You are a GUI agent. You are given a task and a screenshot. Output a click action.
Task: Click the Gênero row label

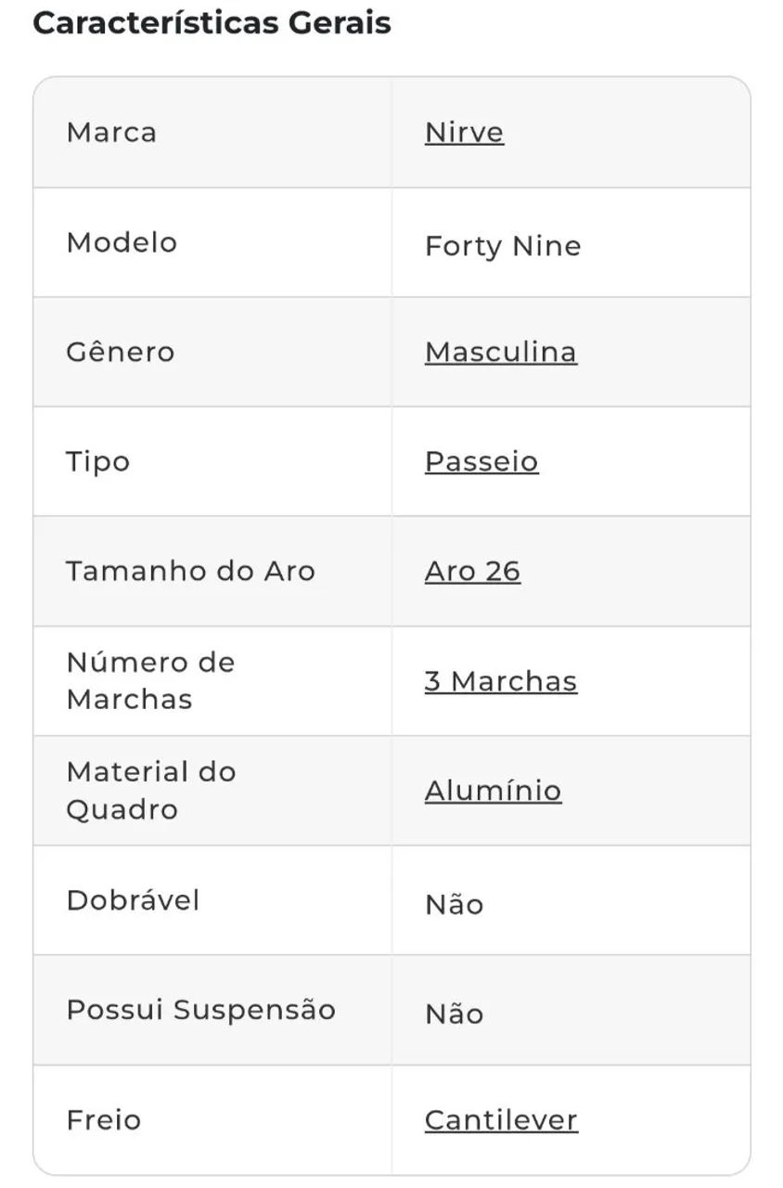[x=121, y=353]
